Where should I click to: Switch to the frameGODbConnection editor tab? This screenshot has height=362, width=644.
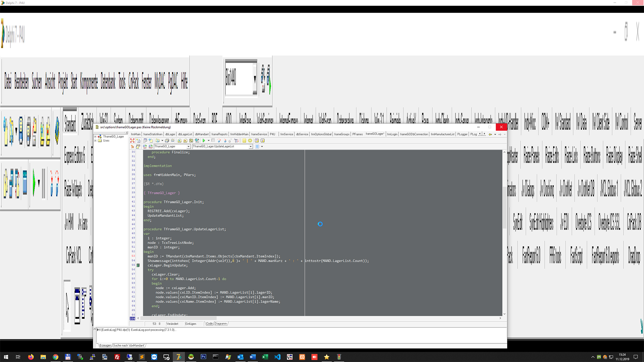pos(414,134)
